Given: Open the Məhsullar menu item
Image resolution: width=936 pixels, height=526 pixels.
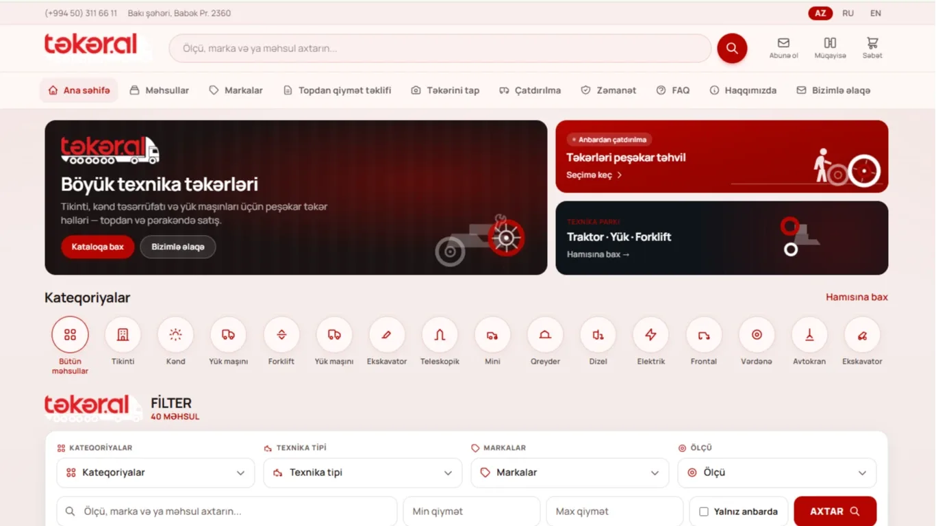Looking at the screenshot, I should click(x=160, y=90).
